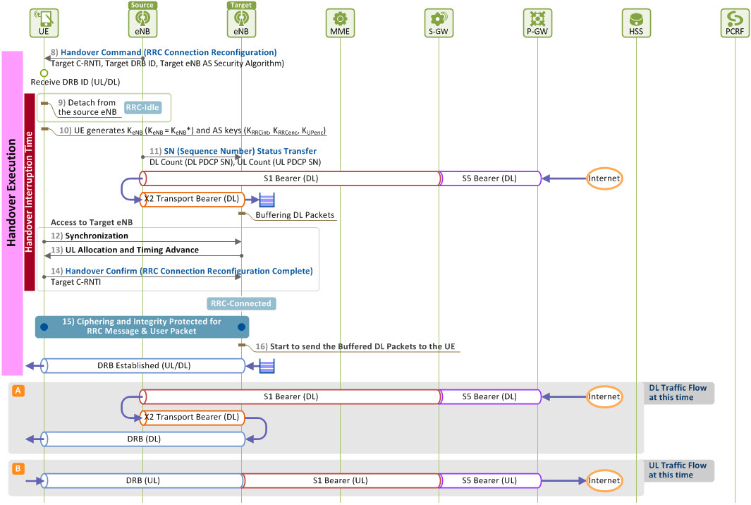Click the orange B section badge

[x=18, y=468]
